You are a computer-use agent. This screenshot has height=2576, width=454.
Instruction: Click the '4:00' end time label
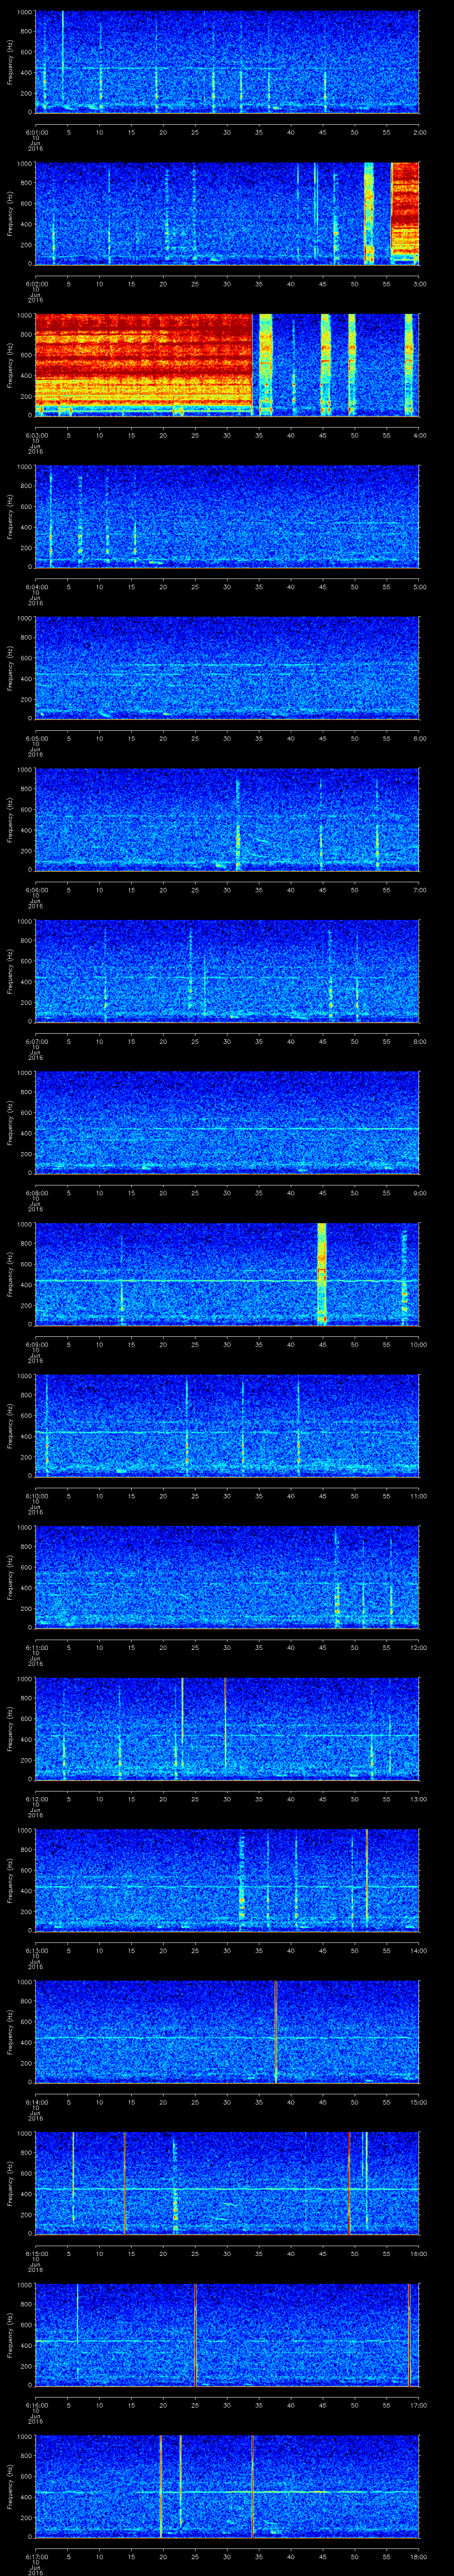(x=419, y=435)
